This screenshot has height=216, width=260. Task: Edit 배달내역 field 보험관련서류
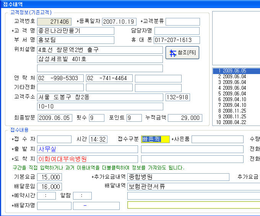point(194,187)
